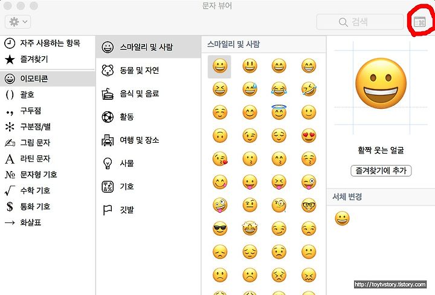This screenshot has width=435, height=295.
Task: Open 여행 및 장소 subcategory
Action: coord(149,140)
